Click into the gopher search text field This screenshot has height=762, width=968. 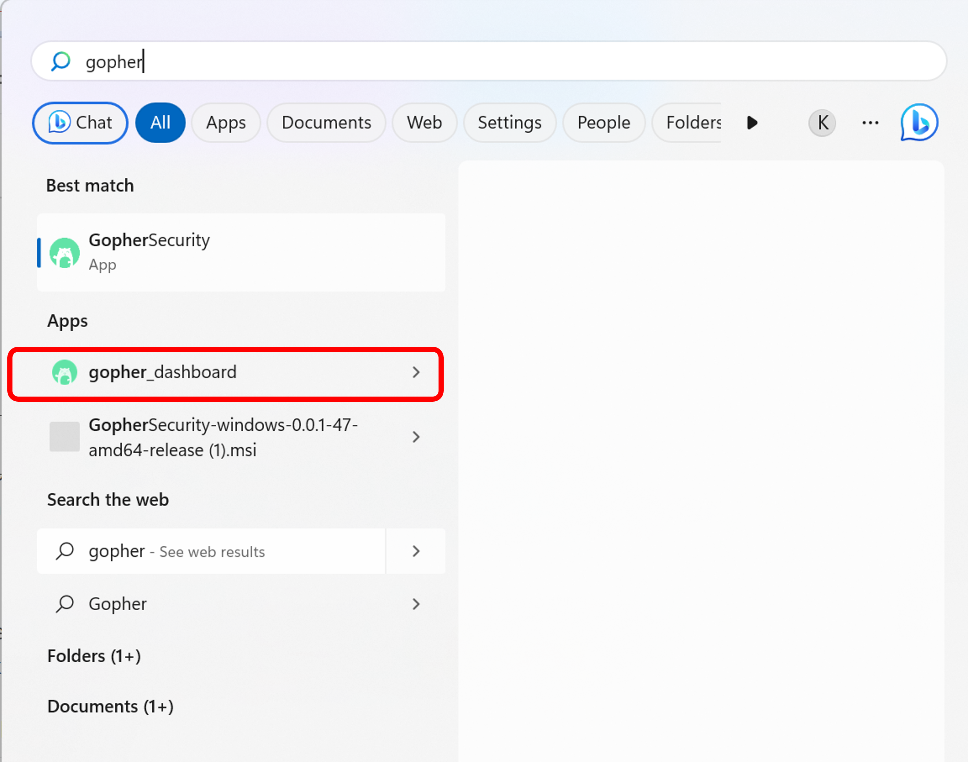491,62
